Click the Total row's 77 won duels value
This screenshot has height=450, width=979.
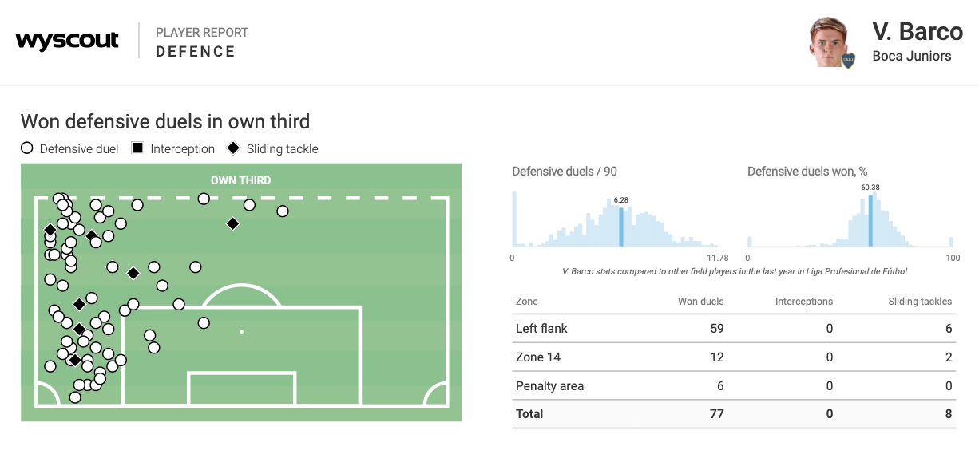pyautogui.click(x=715, y=414)
